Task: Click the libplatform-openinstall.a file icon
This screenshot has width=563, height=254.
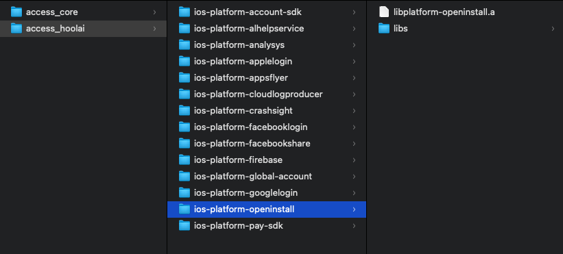Action: (x=384, y=12)
